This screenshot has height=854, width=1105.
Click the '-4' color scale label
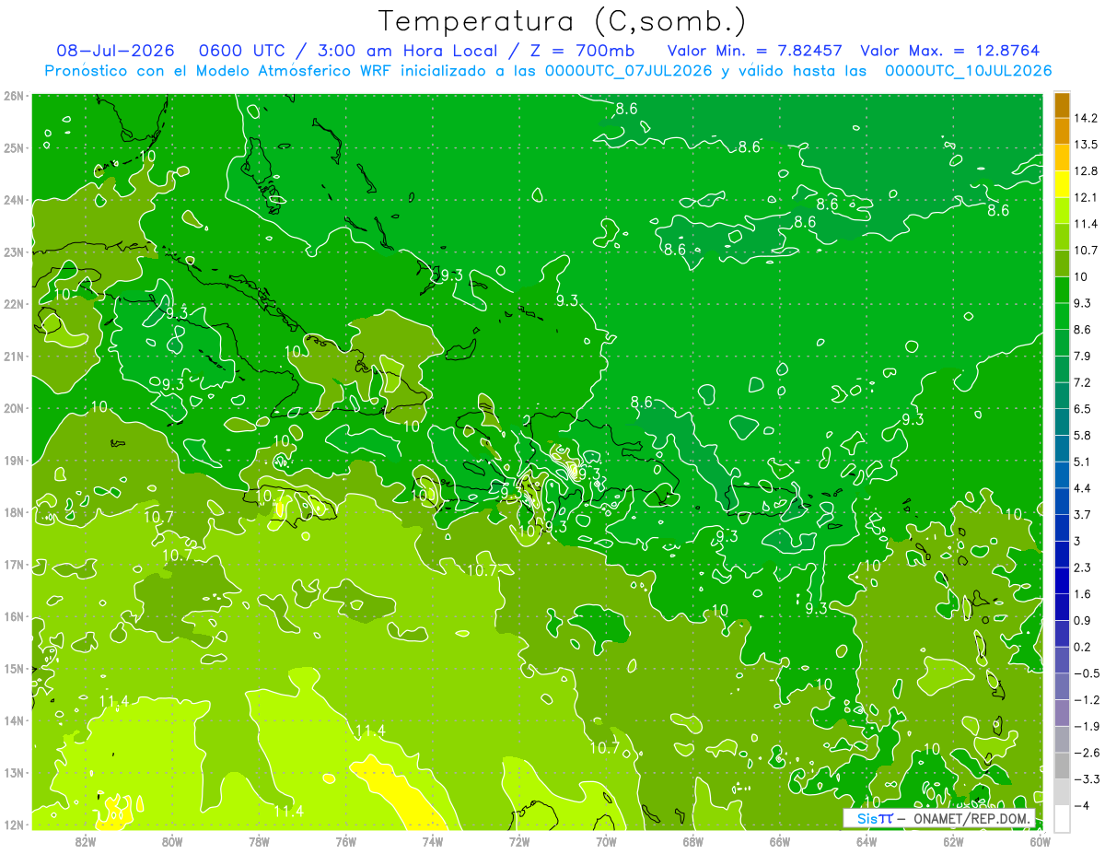point(1081,805)
